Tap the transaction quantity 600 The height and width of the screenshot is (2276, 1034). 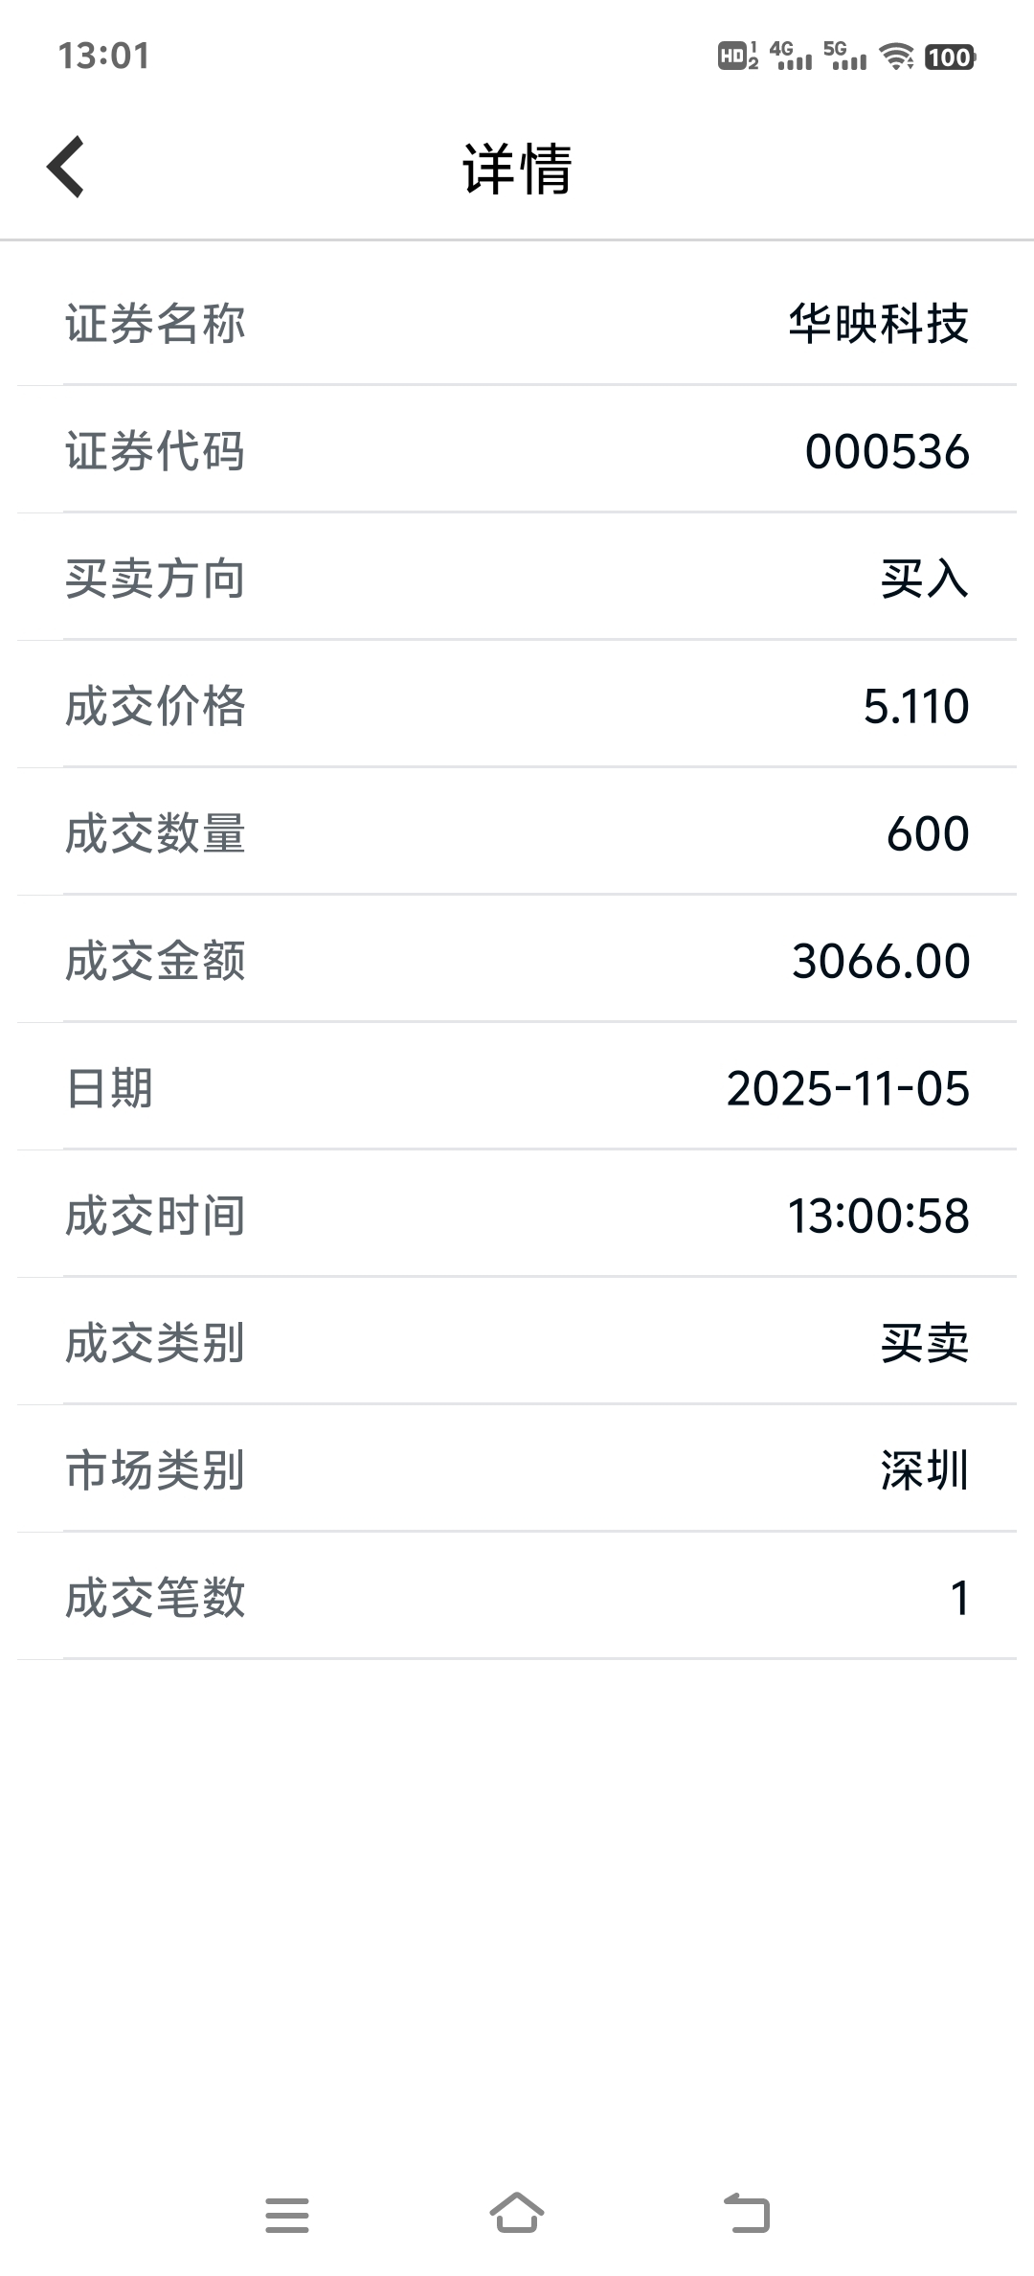click(927, 834)
